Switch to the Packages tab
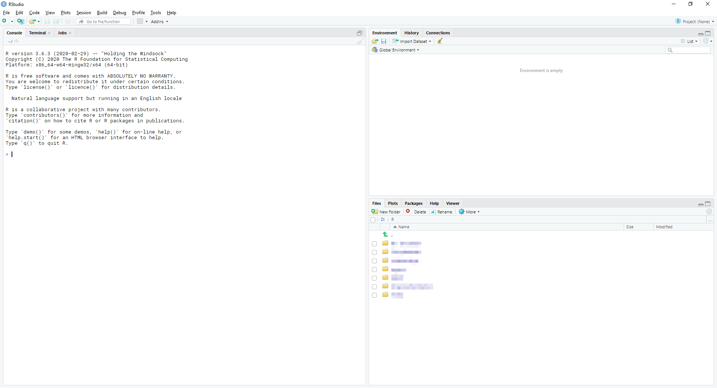The image size is (717, 388). click(x=413, y=203)
